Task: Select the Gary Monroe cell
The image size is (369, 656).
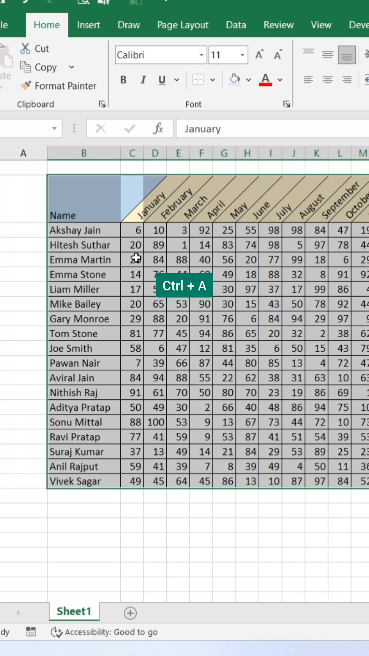Action: [x=84, y=319]
